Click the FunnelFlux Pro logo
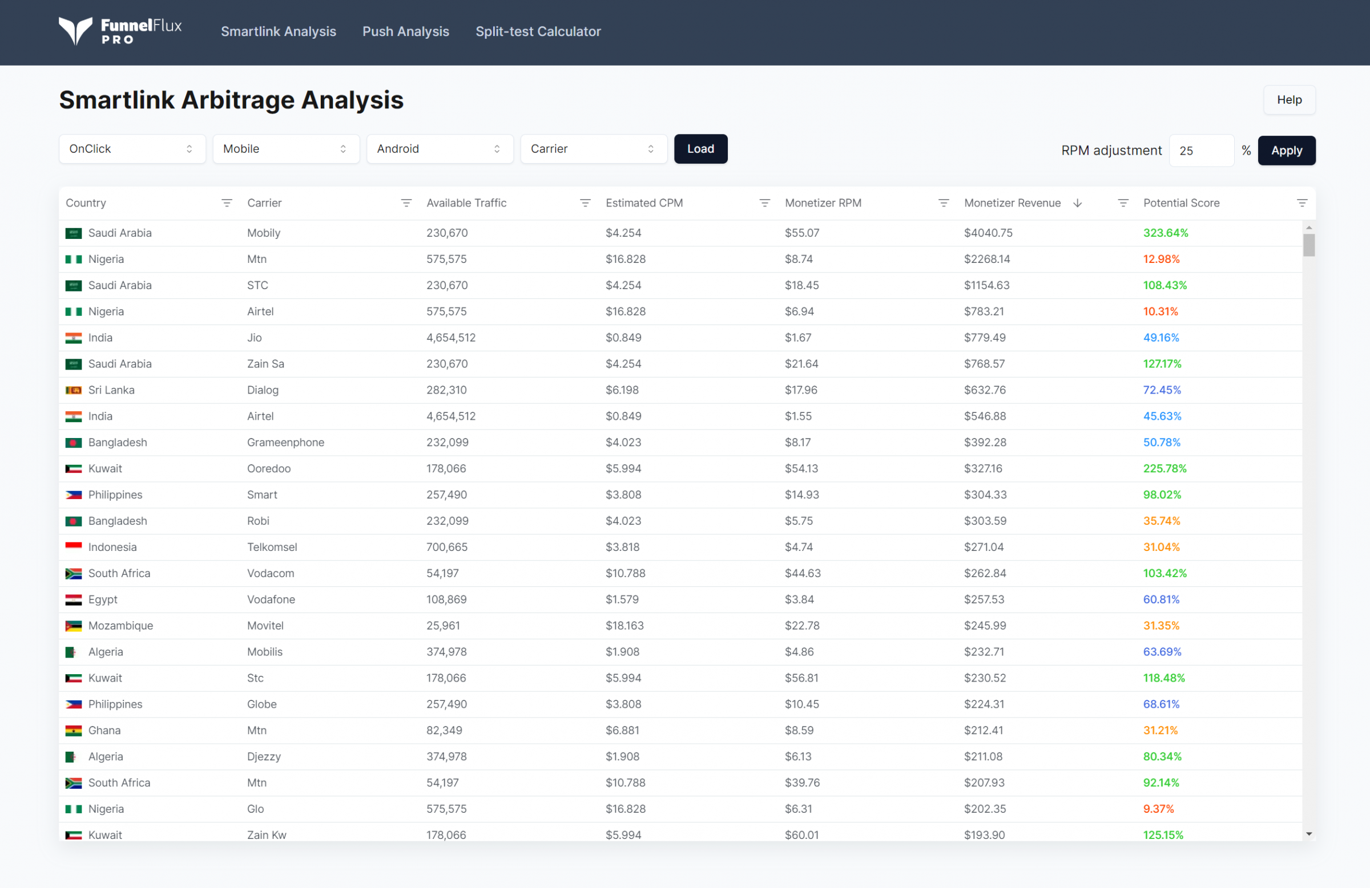Image resolution: width=1370 pixels, height=888 pixels. pos(120,31)
